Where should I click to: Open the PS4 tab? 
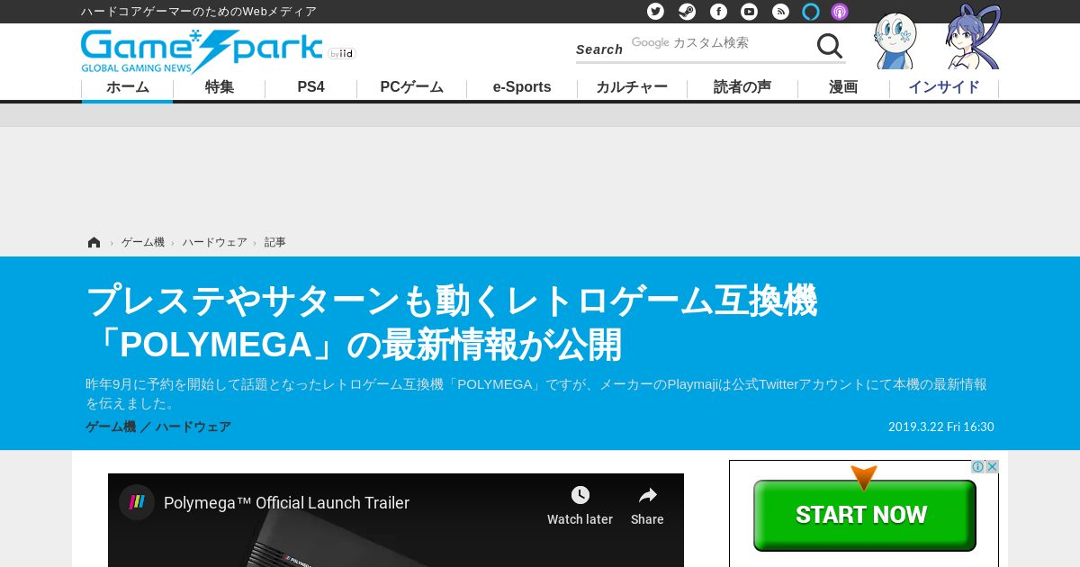click(x=311, y=87)
